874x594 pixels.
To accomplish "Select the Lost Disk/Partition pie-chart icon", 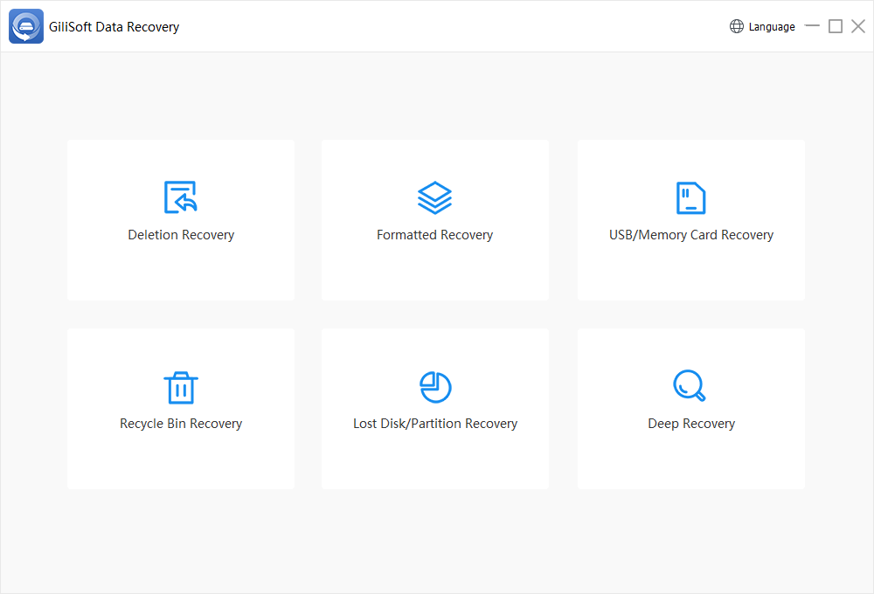I will click(x=434, y=385).
